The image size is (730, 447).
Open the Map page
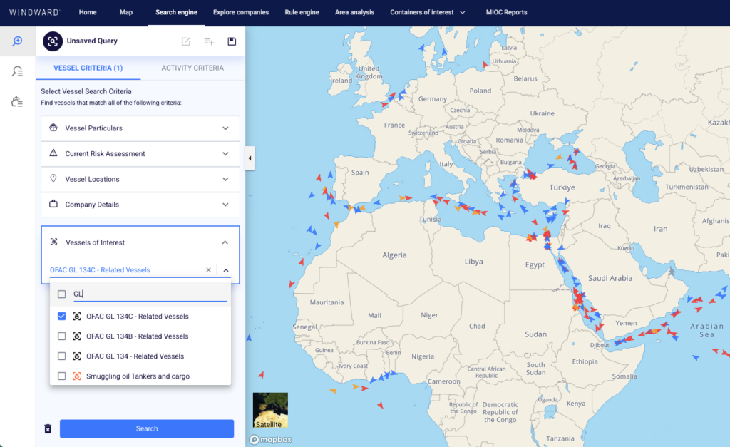point(125,12)
